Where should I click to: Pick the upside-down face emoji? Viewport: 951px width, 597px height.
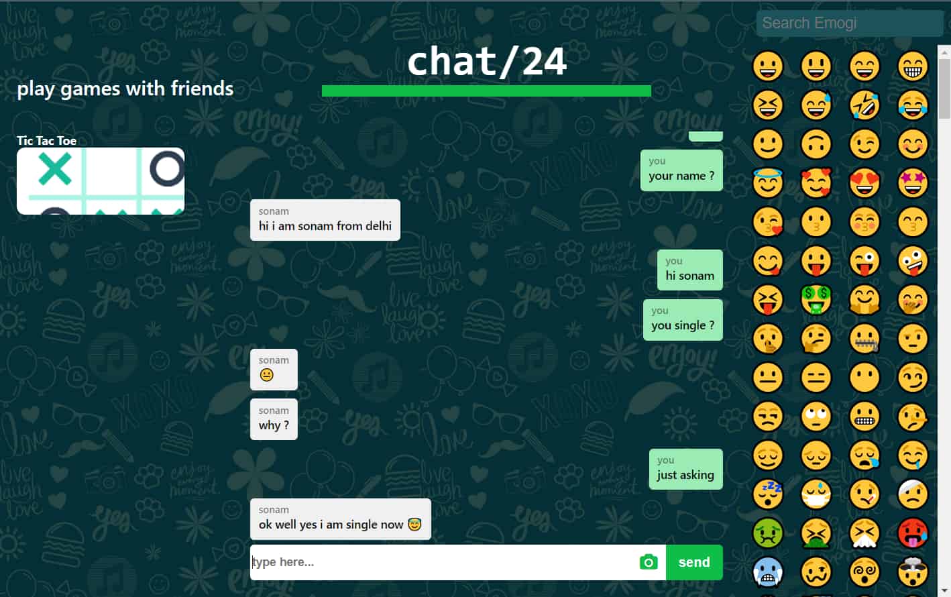click(x=816, y=144)
